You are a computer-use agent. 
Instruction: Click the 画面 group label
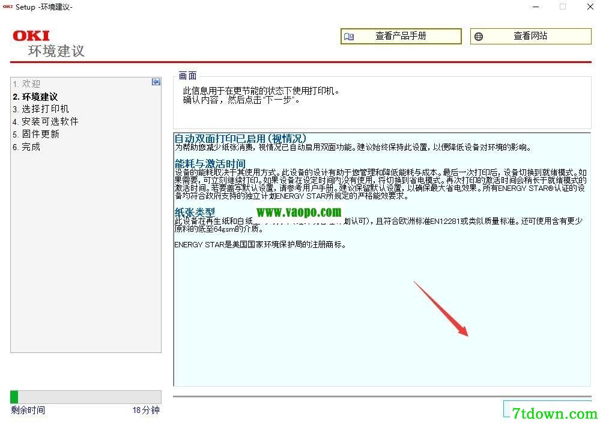tap(187, 76)
